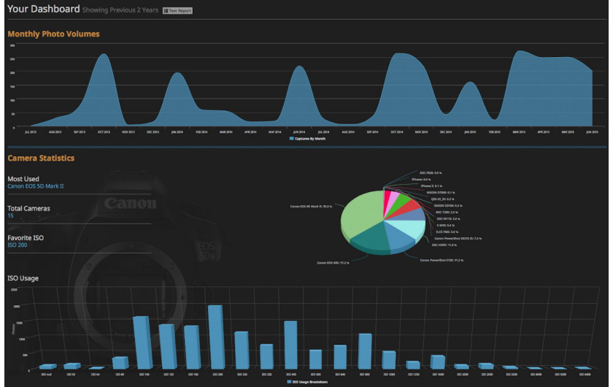Click the Total Cameras value 15
This screenshot has width=613, height=387.
(x=10, y=215)
